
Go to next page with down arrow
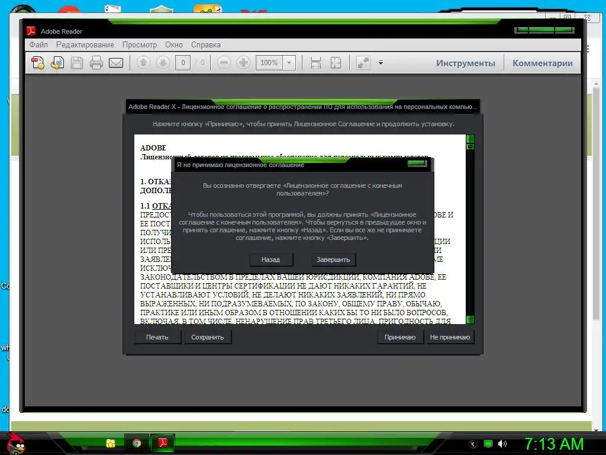[163, 63]
